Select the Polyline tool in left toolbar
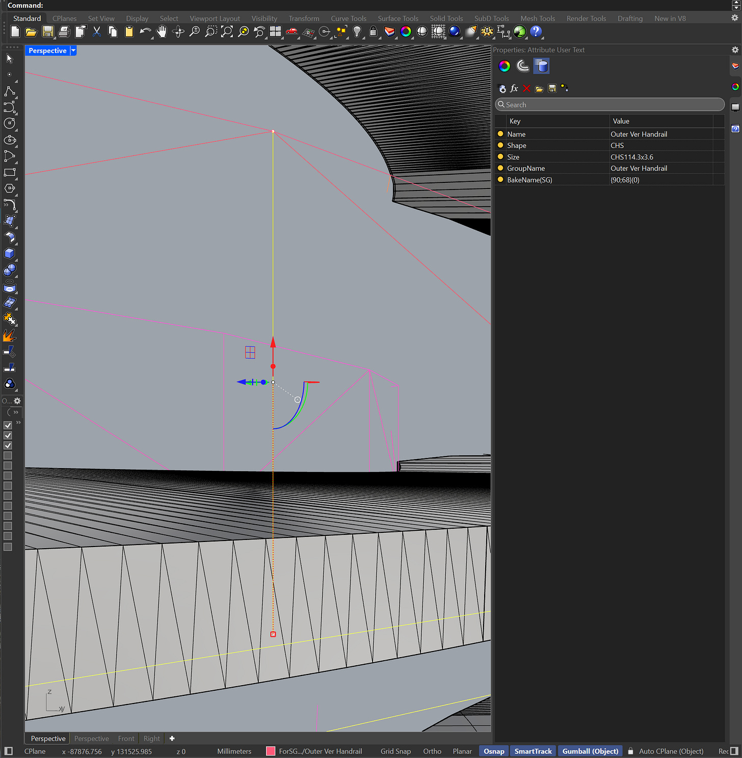The width and height of the screenshot is (742, 758). [9, 91]
